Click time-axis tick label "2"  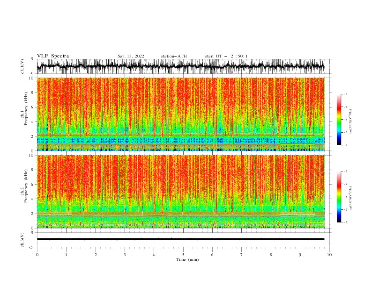click(x=96, y=255)
